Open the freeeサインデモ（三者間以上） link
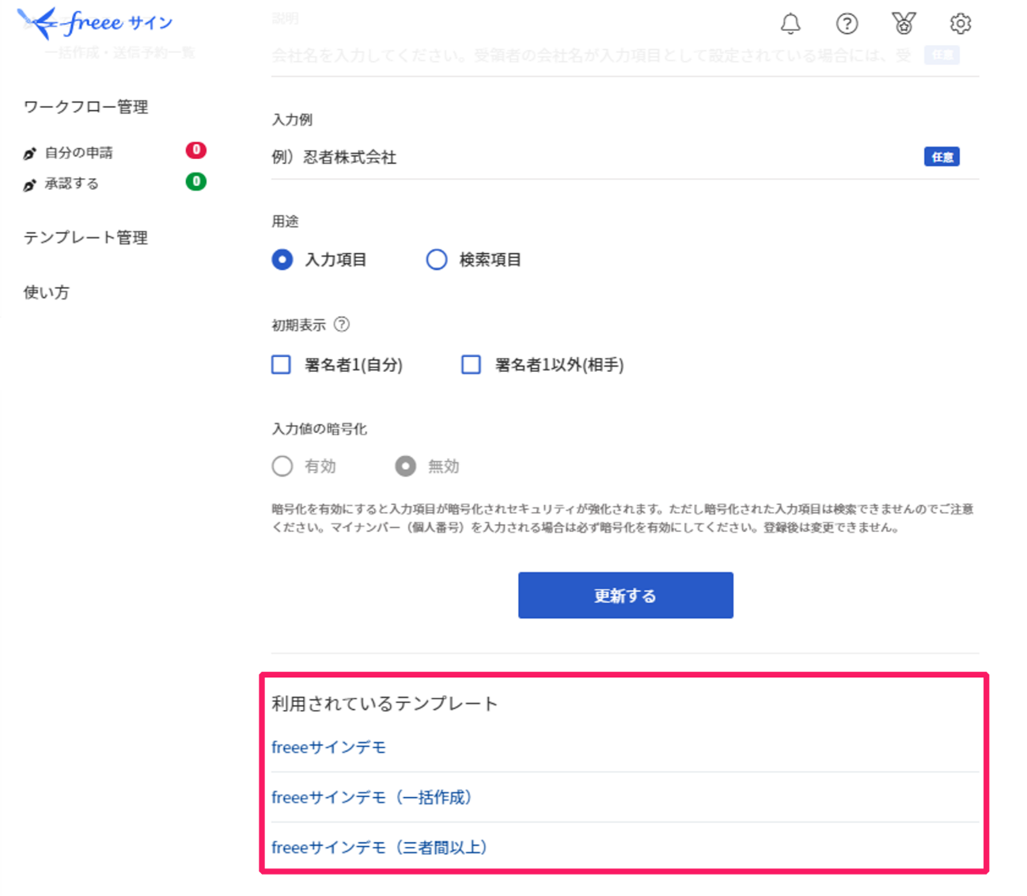Screen dimensions: 1027x896 pos(380,847)
